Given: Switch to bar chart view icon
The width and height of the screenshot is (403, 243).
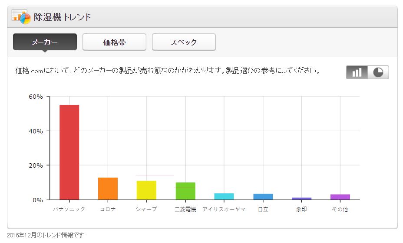Looking at the screenshot, I should [357, 72].
